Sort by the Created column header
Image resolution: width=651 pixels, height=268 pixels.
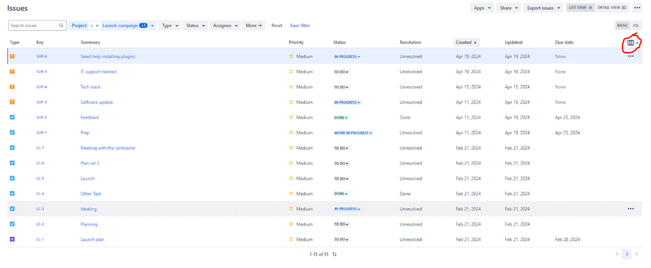466,42
